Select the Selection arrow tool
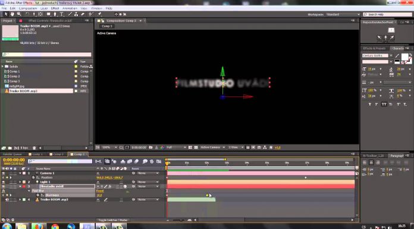Viewport: 414px width, 229px height. [6, 14]
